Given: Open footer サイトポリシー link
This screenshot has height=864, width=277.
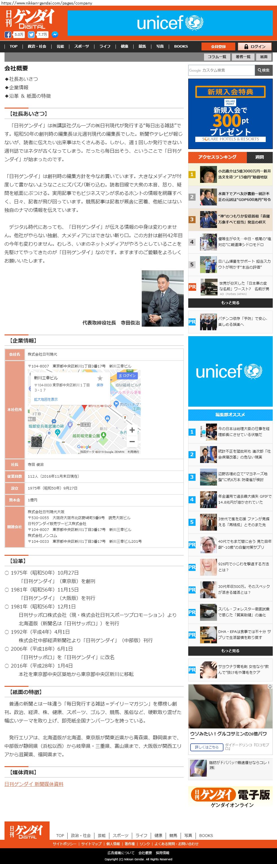Looking at the screenshot, I should [x=64, y=843].
